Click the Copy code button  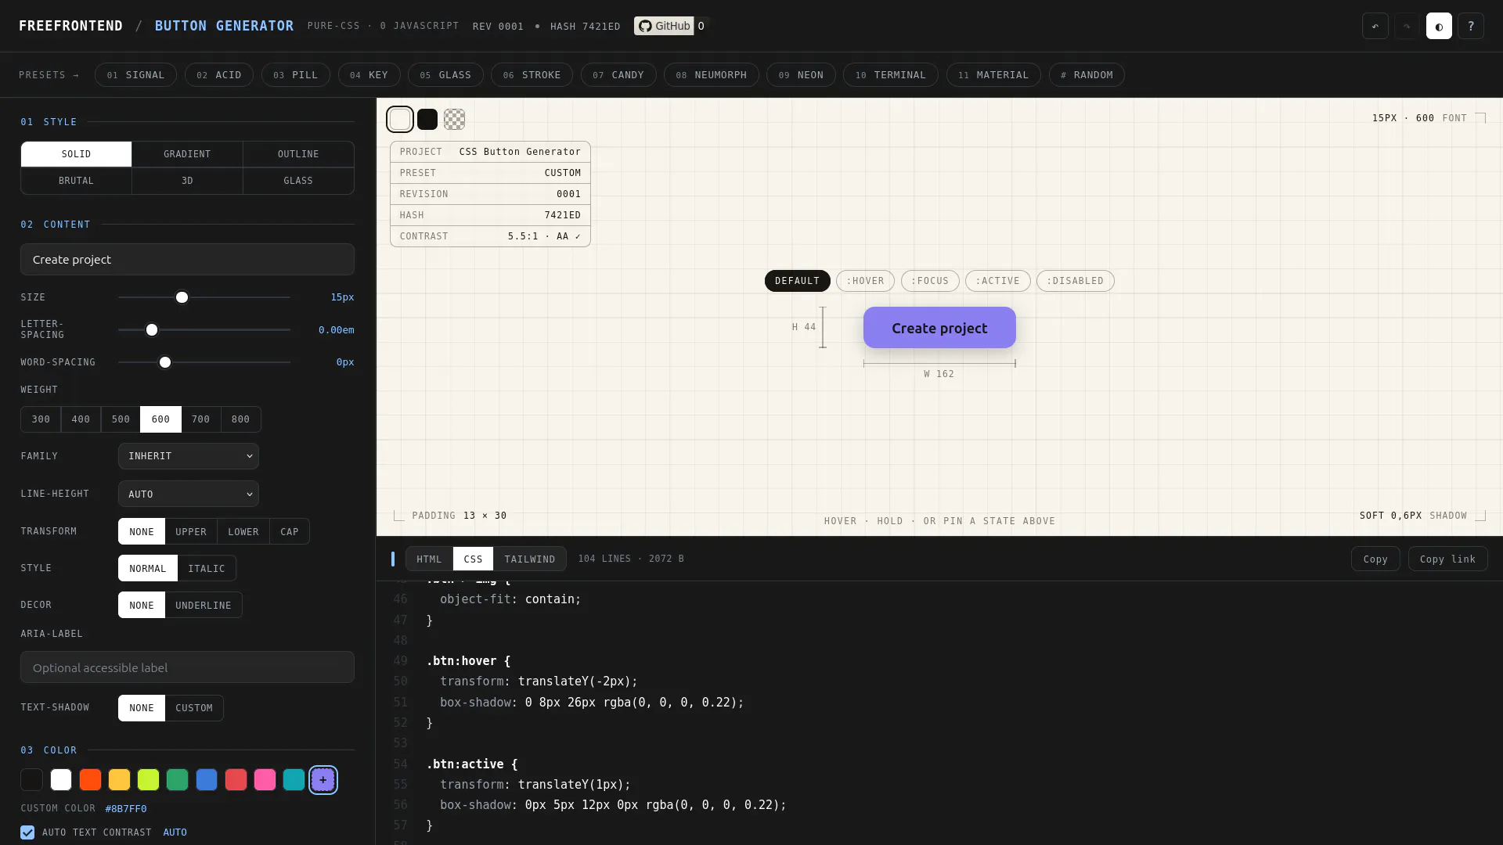[1375, 559]
